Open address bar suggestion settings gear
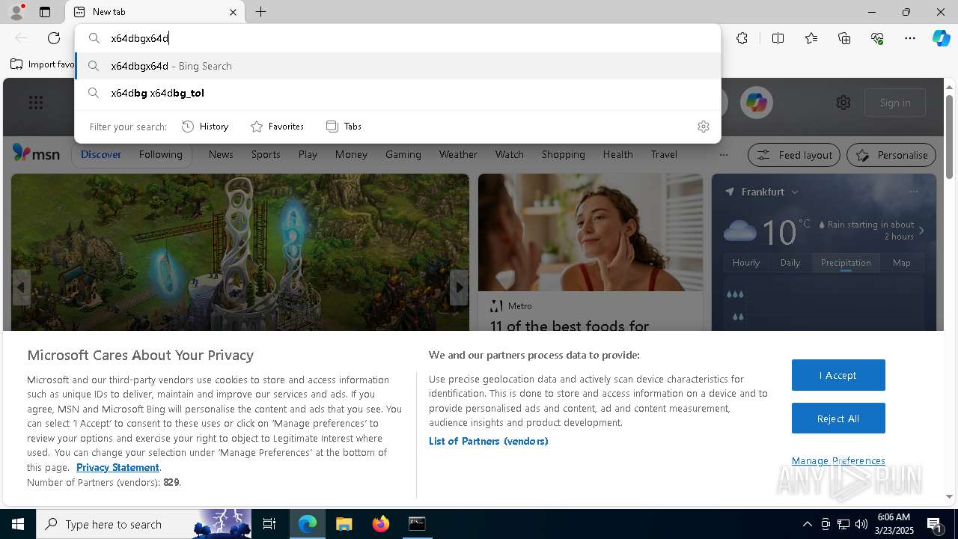Image resolution: width=958 pixels, height=539 pixels. [x=703, y=127]
